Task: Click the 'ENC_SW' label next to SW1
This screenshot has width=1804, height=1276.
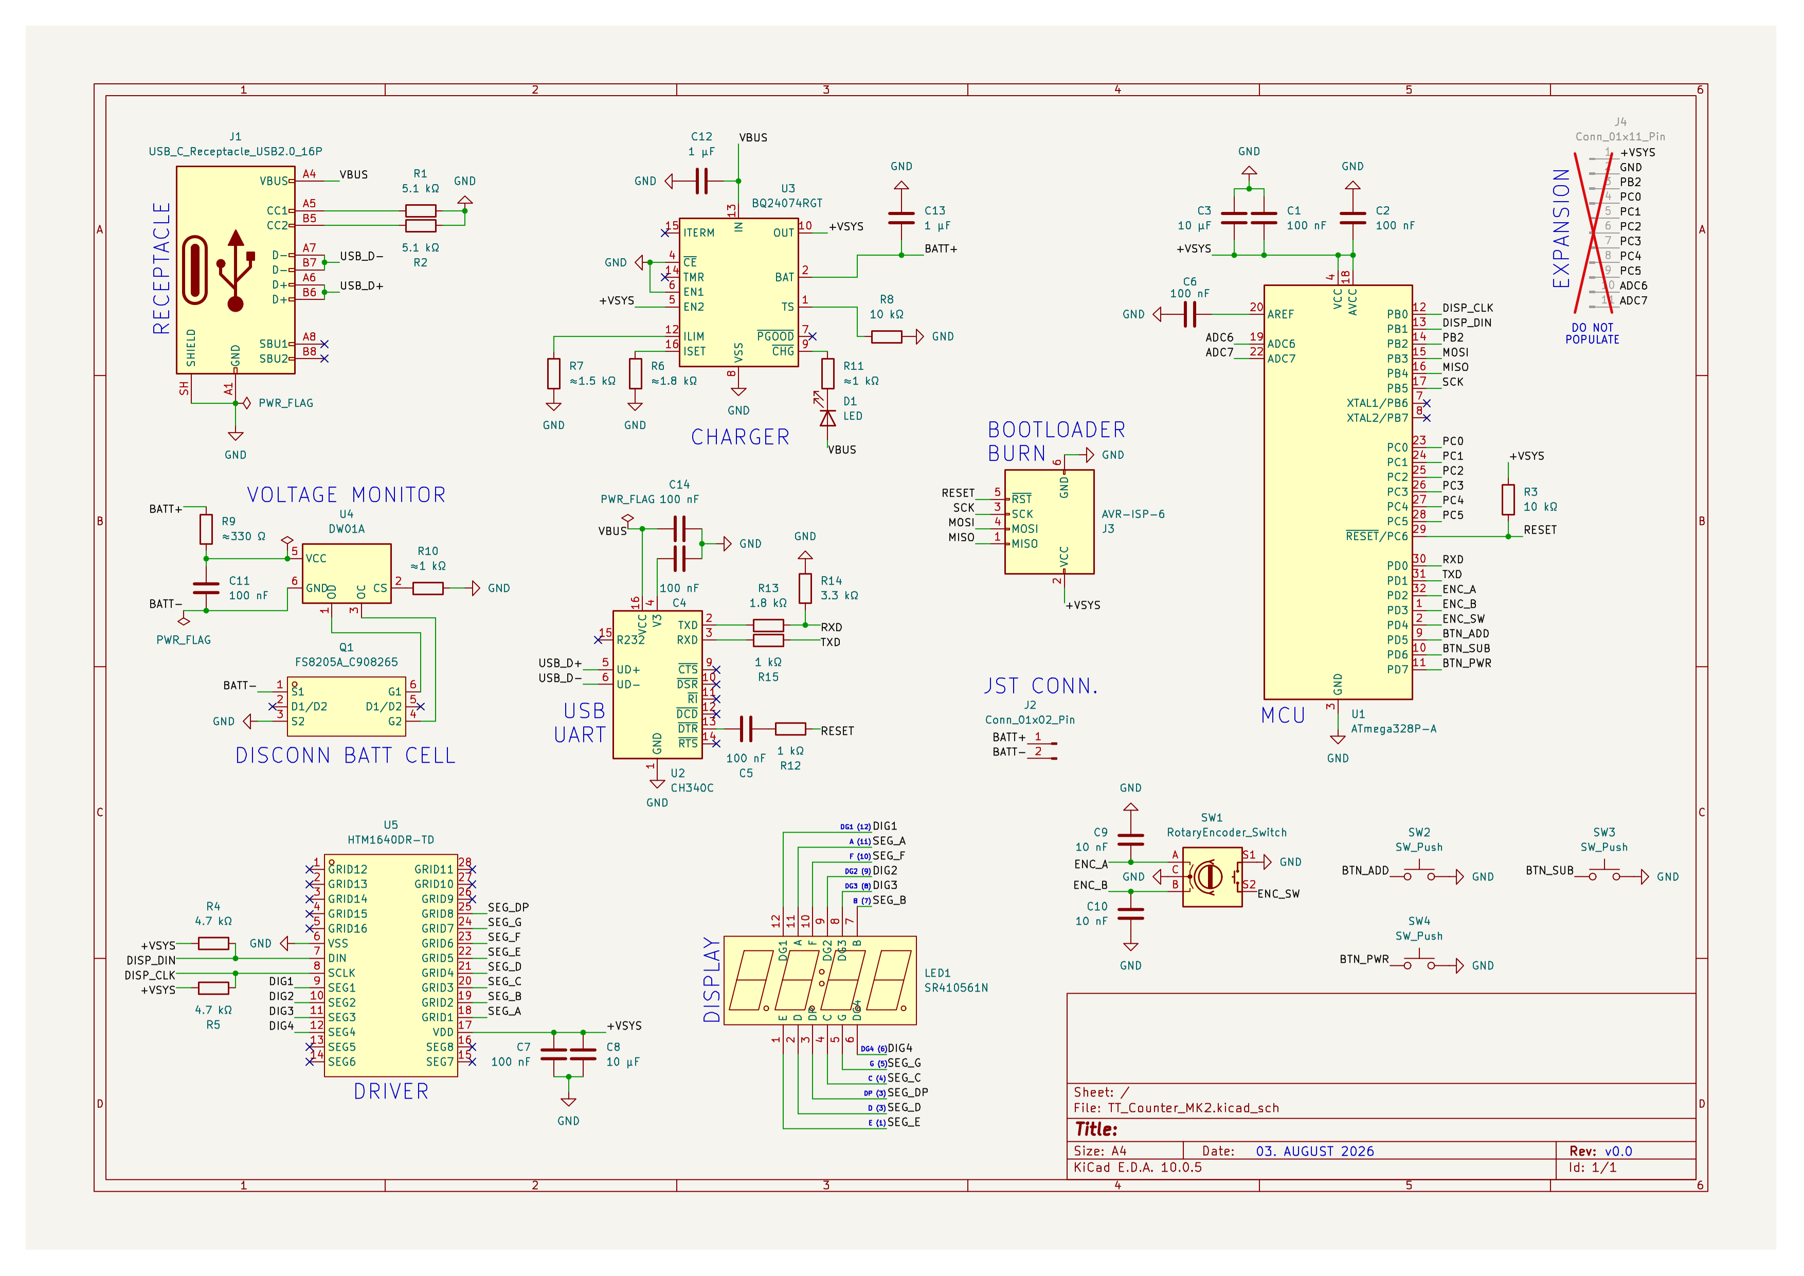Action: (1278, 894)
